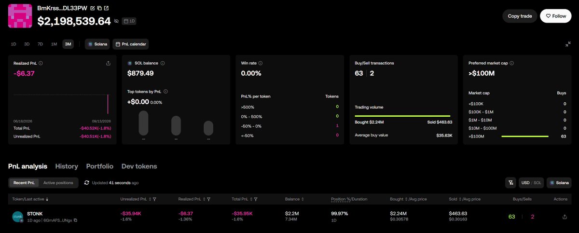Image resolution: width=579 pixels, height=233 pixels.
Task: Open the STONK token name
Action: (35, 213)
